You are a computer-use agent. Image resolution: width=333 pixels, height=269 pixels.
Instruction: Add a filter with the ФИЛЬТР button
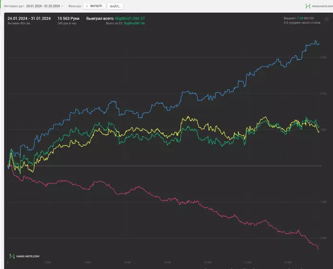click(x=94, y=6)
